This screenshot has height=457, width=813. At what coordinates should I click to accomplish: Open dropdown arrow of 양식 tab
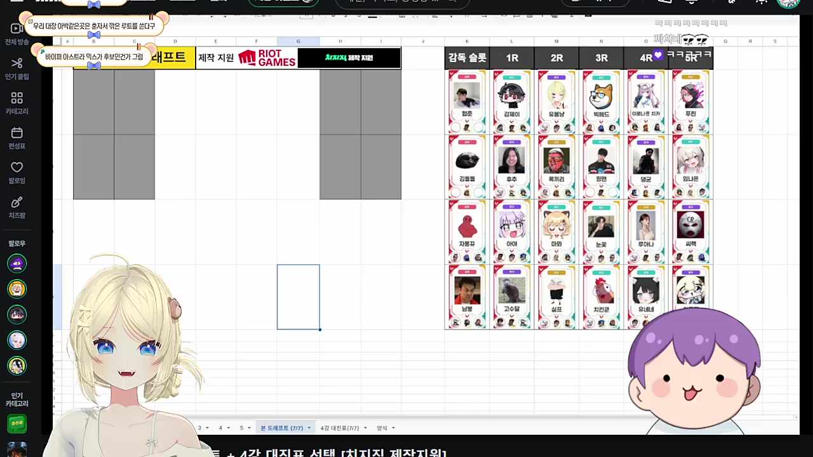tap(393, 428)
